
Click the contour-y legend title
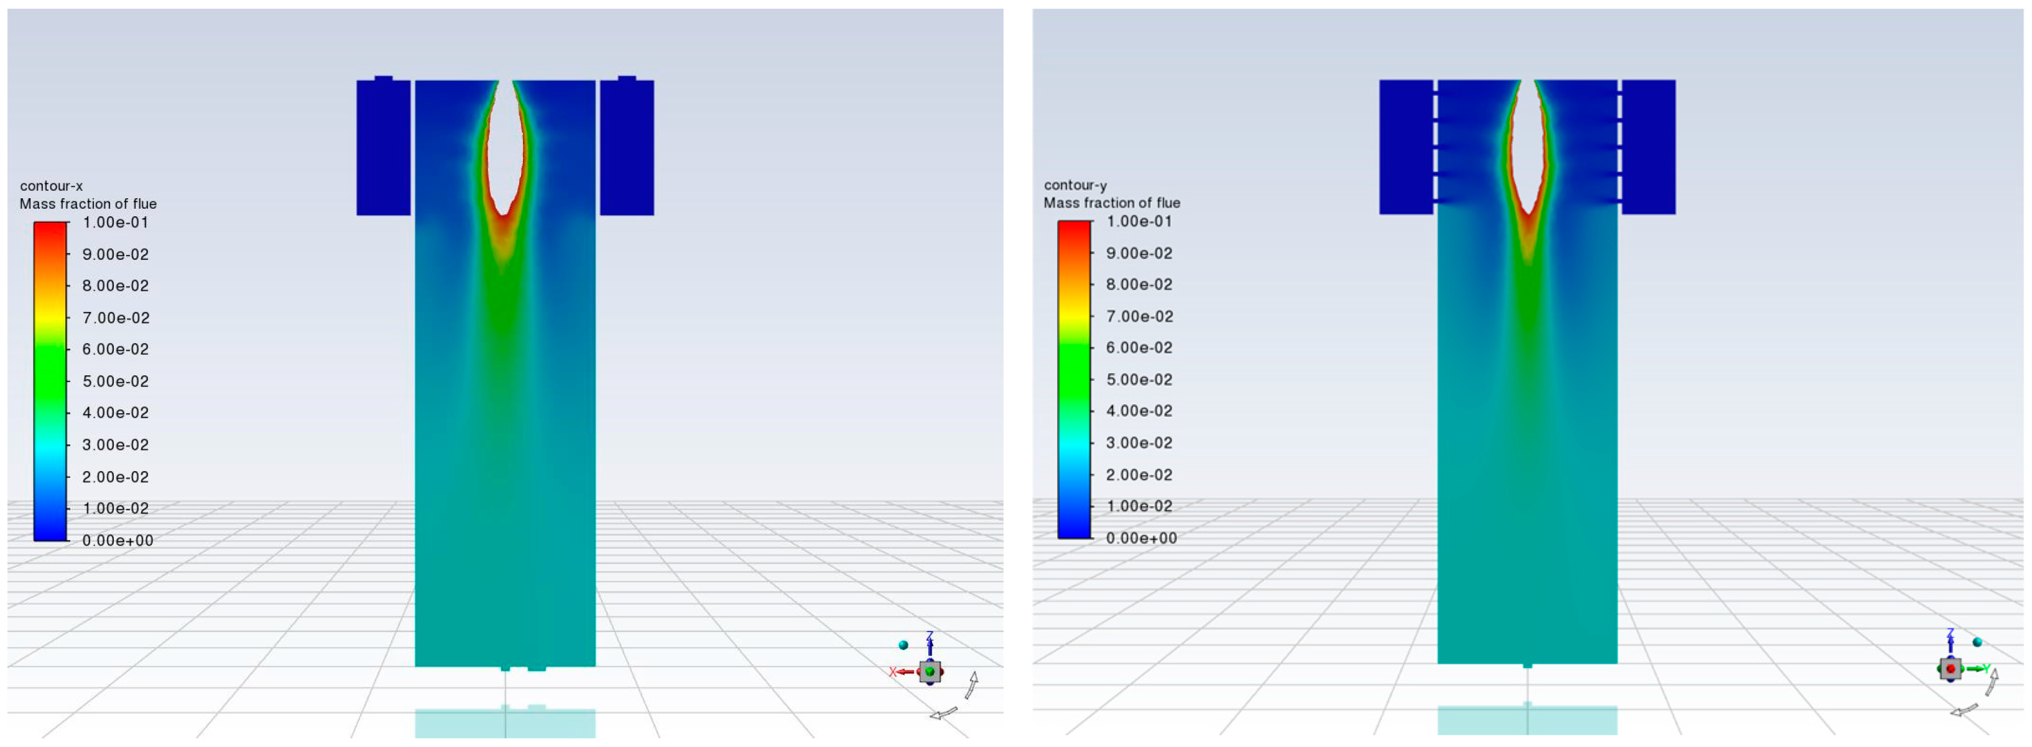coord(1075,185)
